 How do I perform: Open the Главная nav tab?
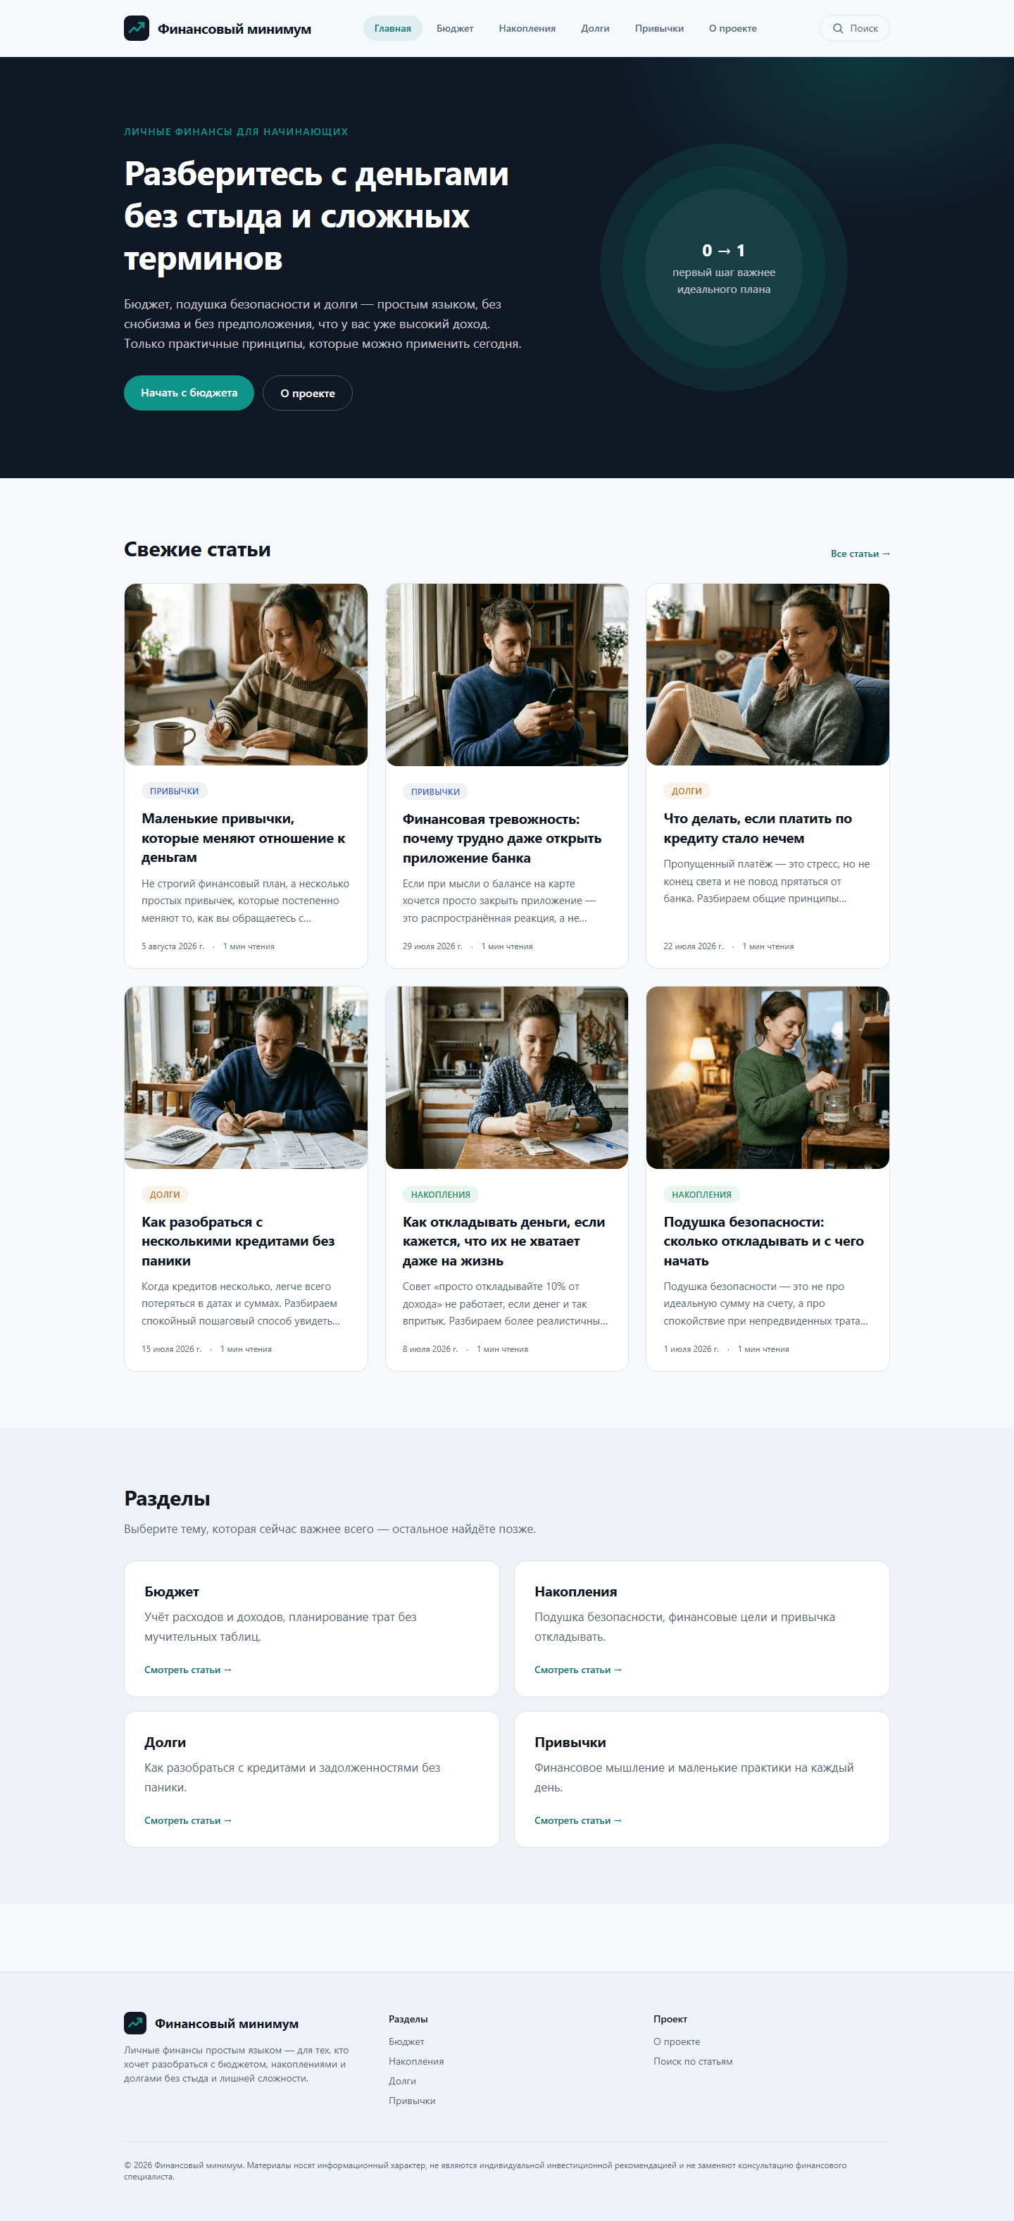click(x=392, y=28)
